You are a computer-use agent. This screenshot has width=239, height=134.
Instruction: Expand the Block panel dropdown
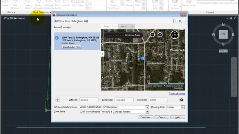(12, 12)
